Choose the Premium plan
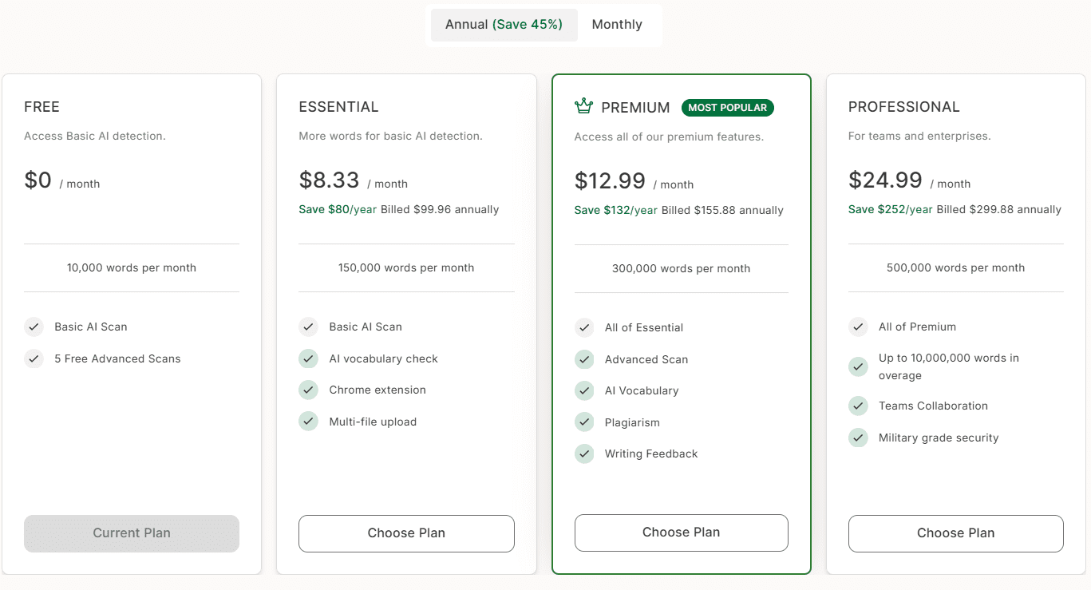The height and width of the screenshot is (590, 1091). (681, 533)
